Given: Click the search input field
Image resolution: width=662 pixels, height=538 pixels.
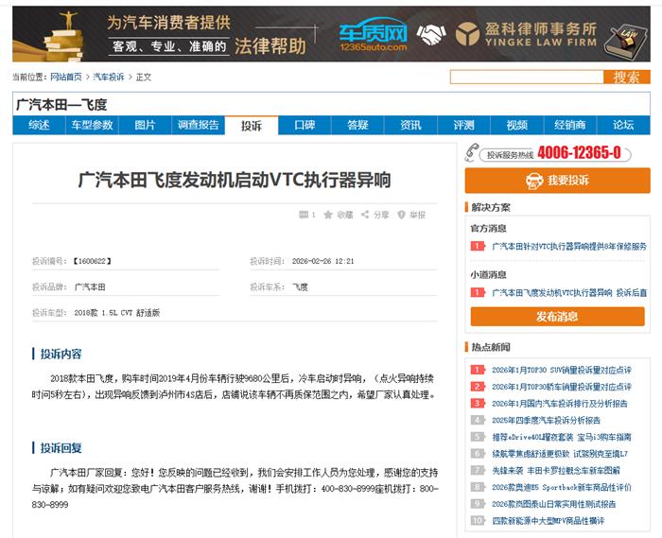Looking at the screenshot, I should coord(526,77).
